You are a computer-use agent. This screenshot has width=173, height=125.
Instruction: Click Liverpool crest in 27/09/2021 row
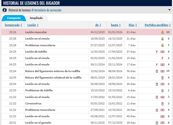[x=157, y=110]
